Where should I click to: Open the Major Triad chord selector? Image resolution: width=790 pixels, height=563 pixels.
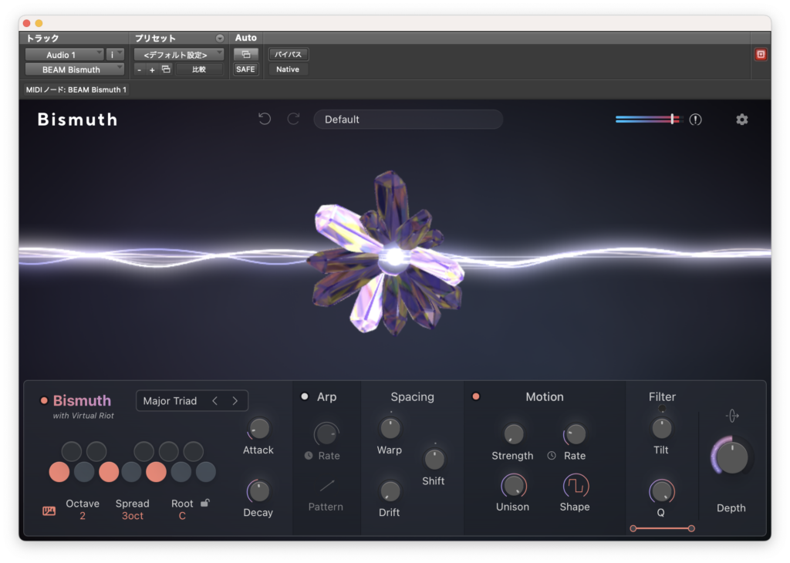pyautogui.click(x=192, y=401)
